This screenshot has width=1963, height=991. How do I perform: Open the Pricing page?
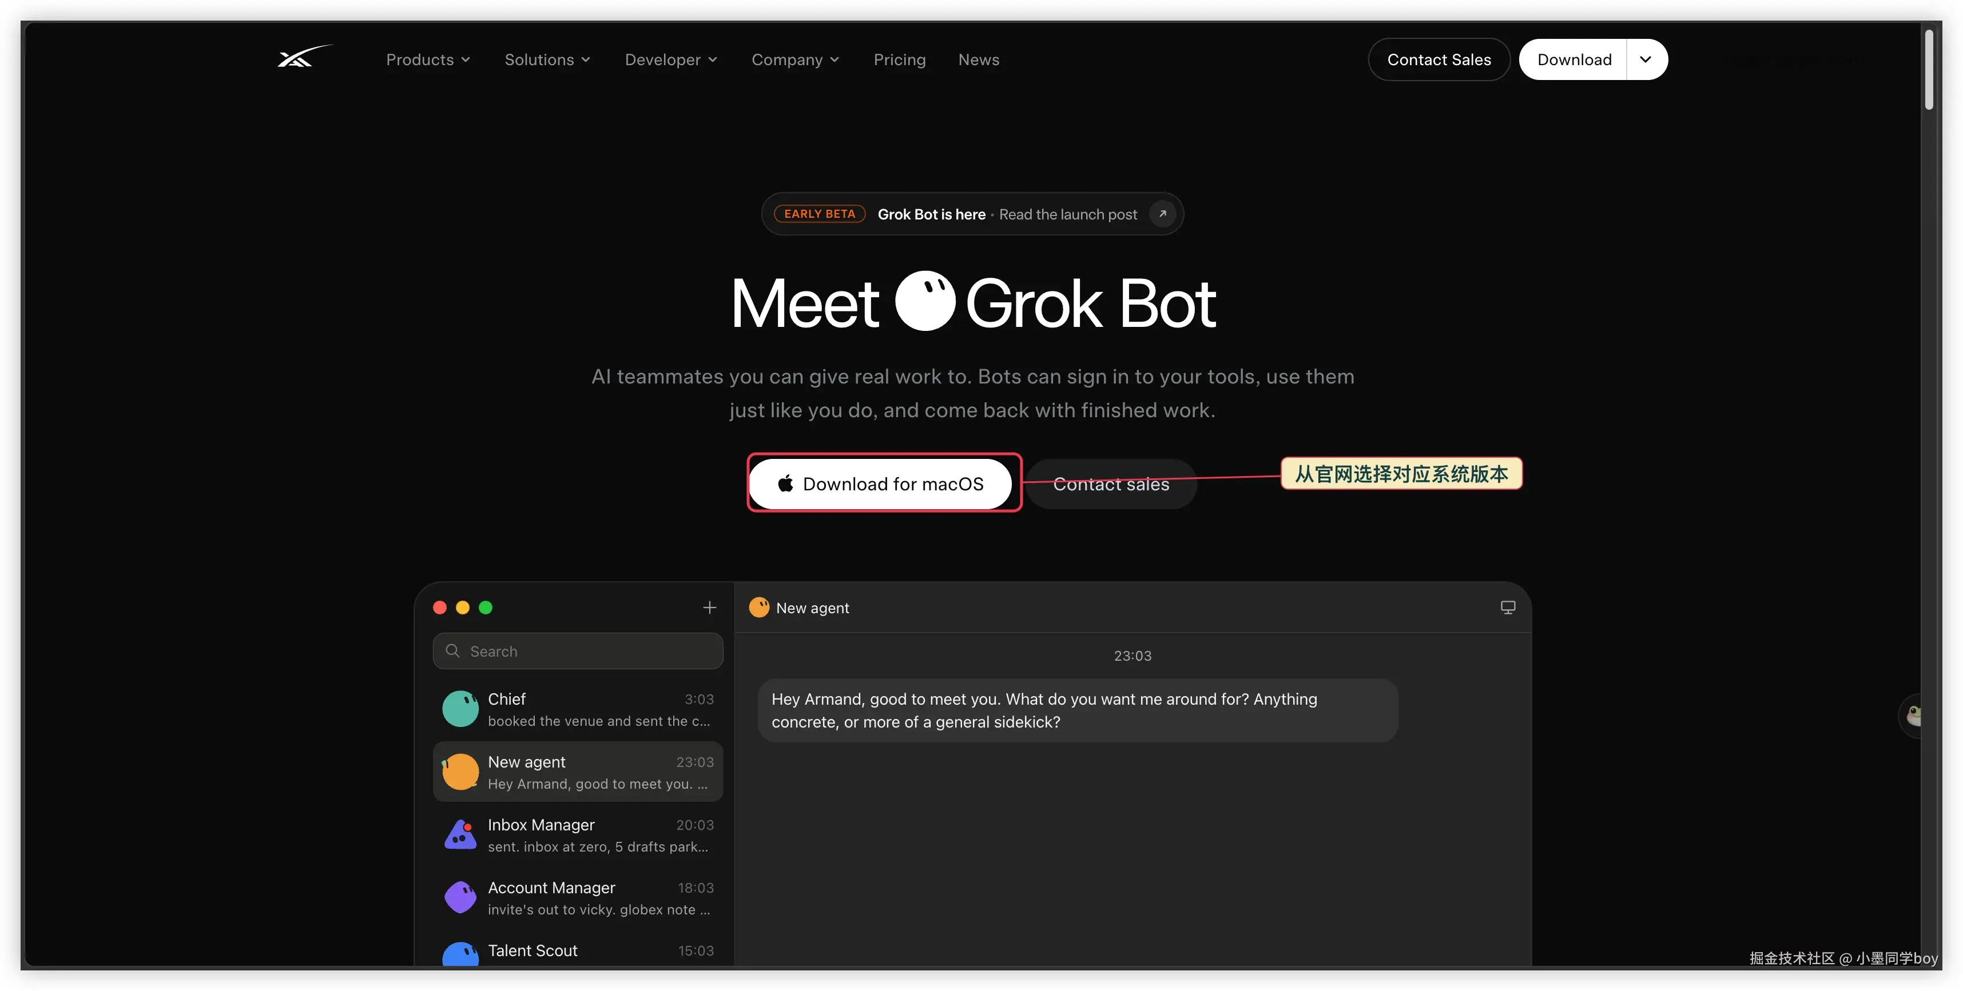(x=899, y=59)
